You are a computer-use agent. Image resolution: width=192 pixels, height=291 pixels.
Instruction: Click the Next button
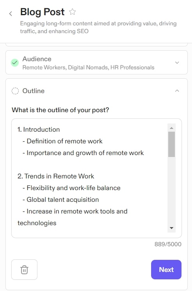166,270
